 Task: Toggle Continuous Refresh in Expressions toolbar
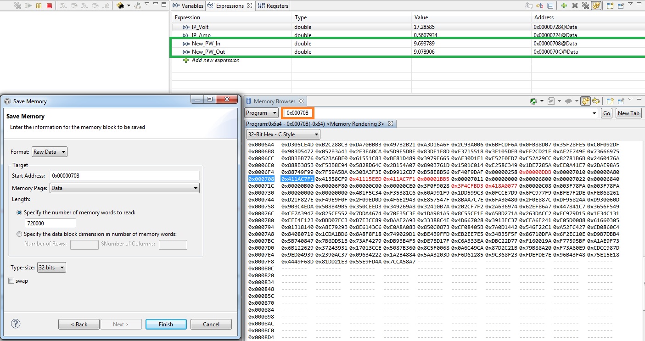(x=596, y=6)
